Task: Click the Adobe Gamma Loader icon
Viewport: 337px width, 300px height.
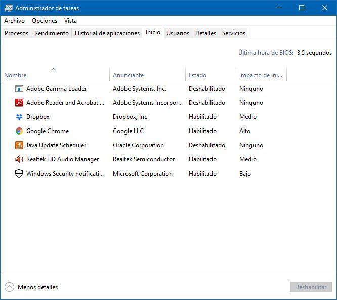Action: [19, 89]
